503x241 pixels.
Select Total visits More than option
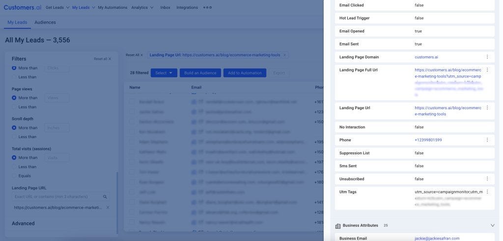[x=14, y=157]
